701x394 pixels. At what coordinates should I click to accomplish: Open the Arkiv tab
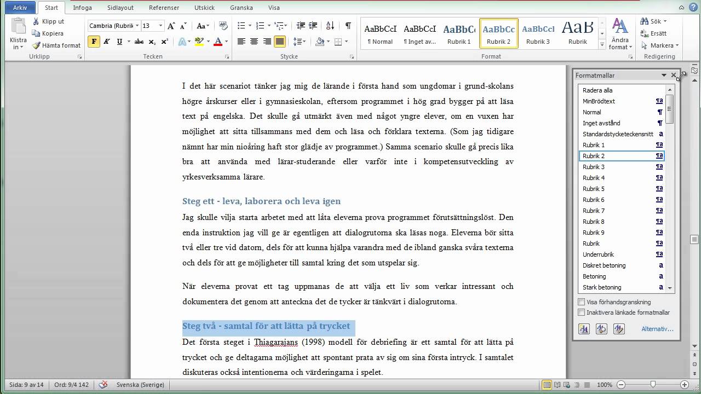(20, 8)
